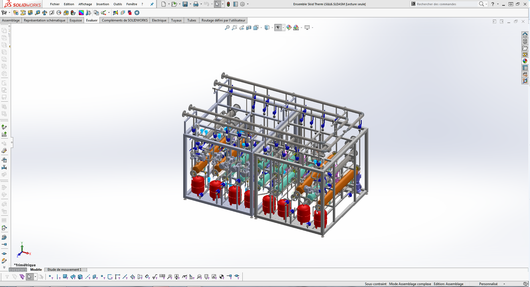Launch the Symmetry Check icon
The height and width of the screenshot is (287, 530).
tap(88, 13)
